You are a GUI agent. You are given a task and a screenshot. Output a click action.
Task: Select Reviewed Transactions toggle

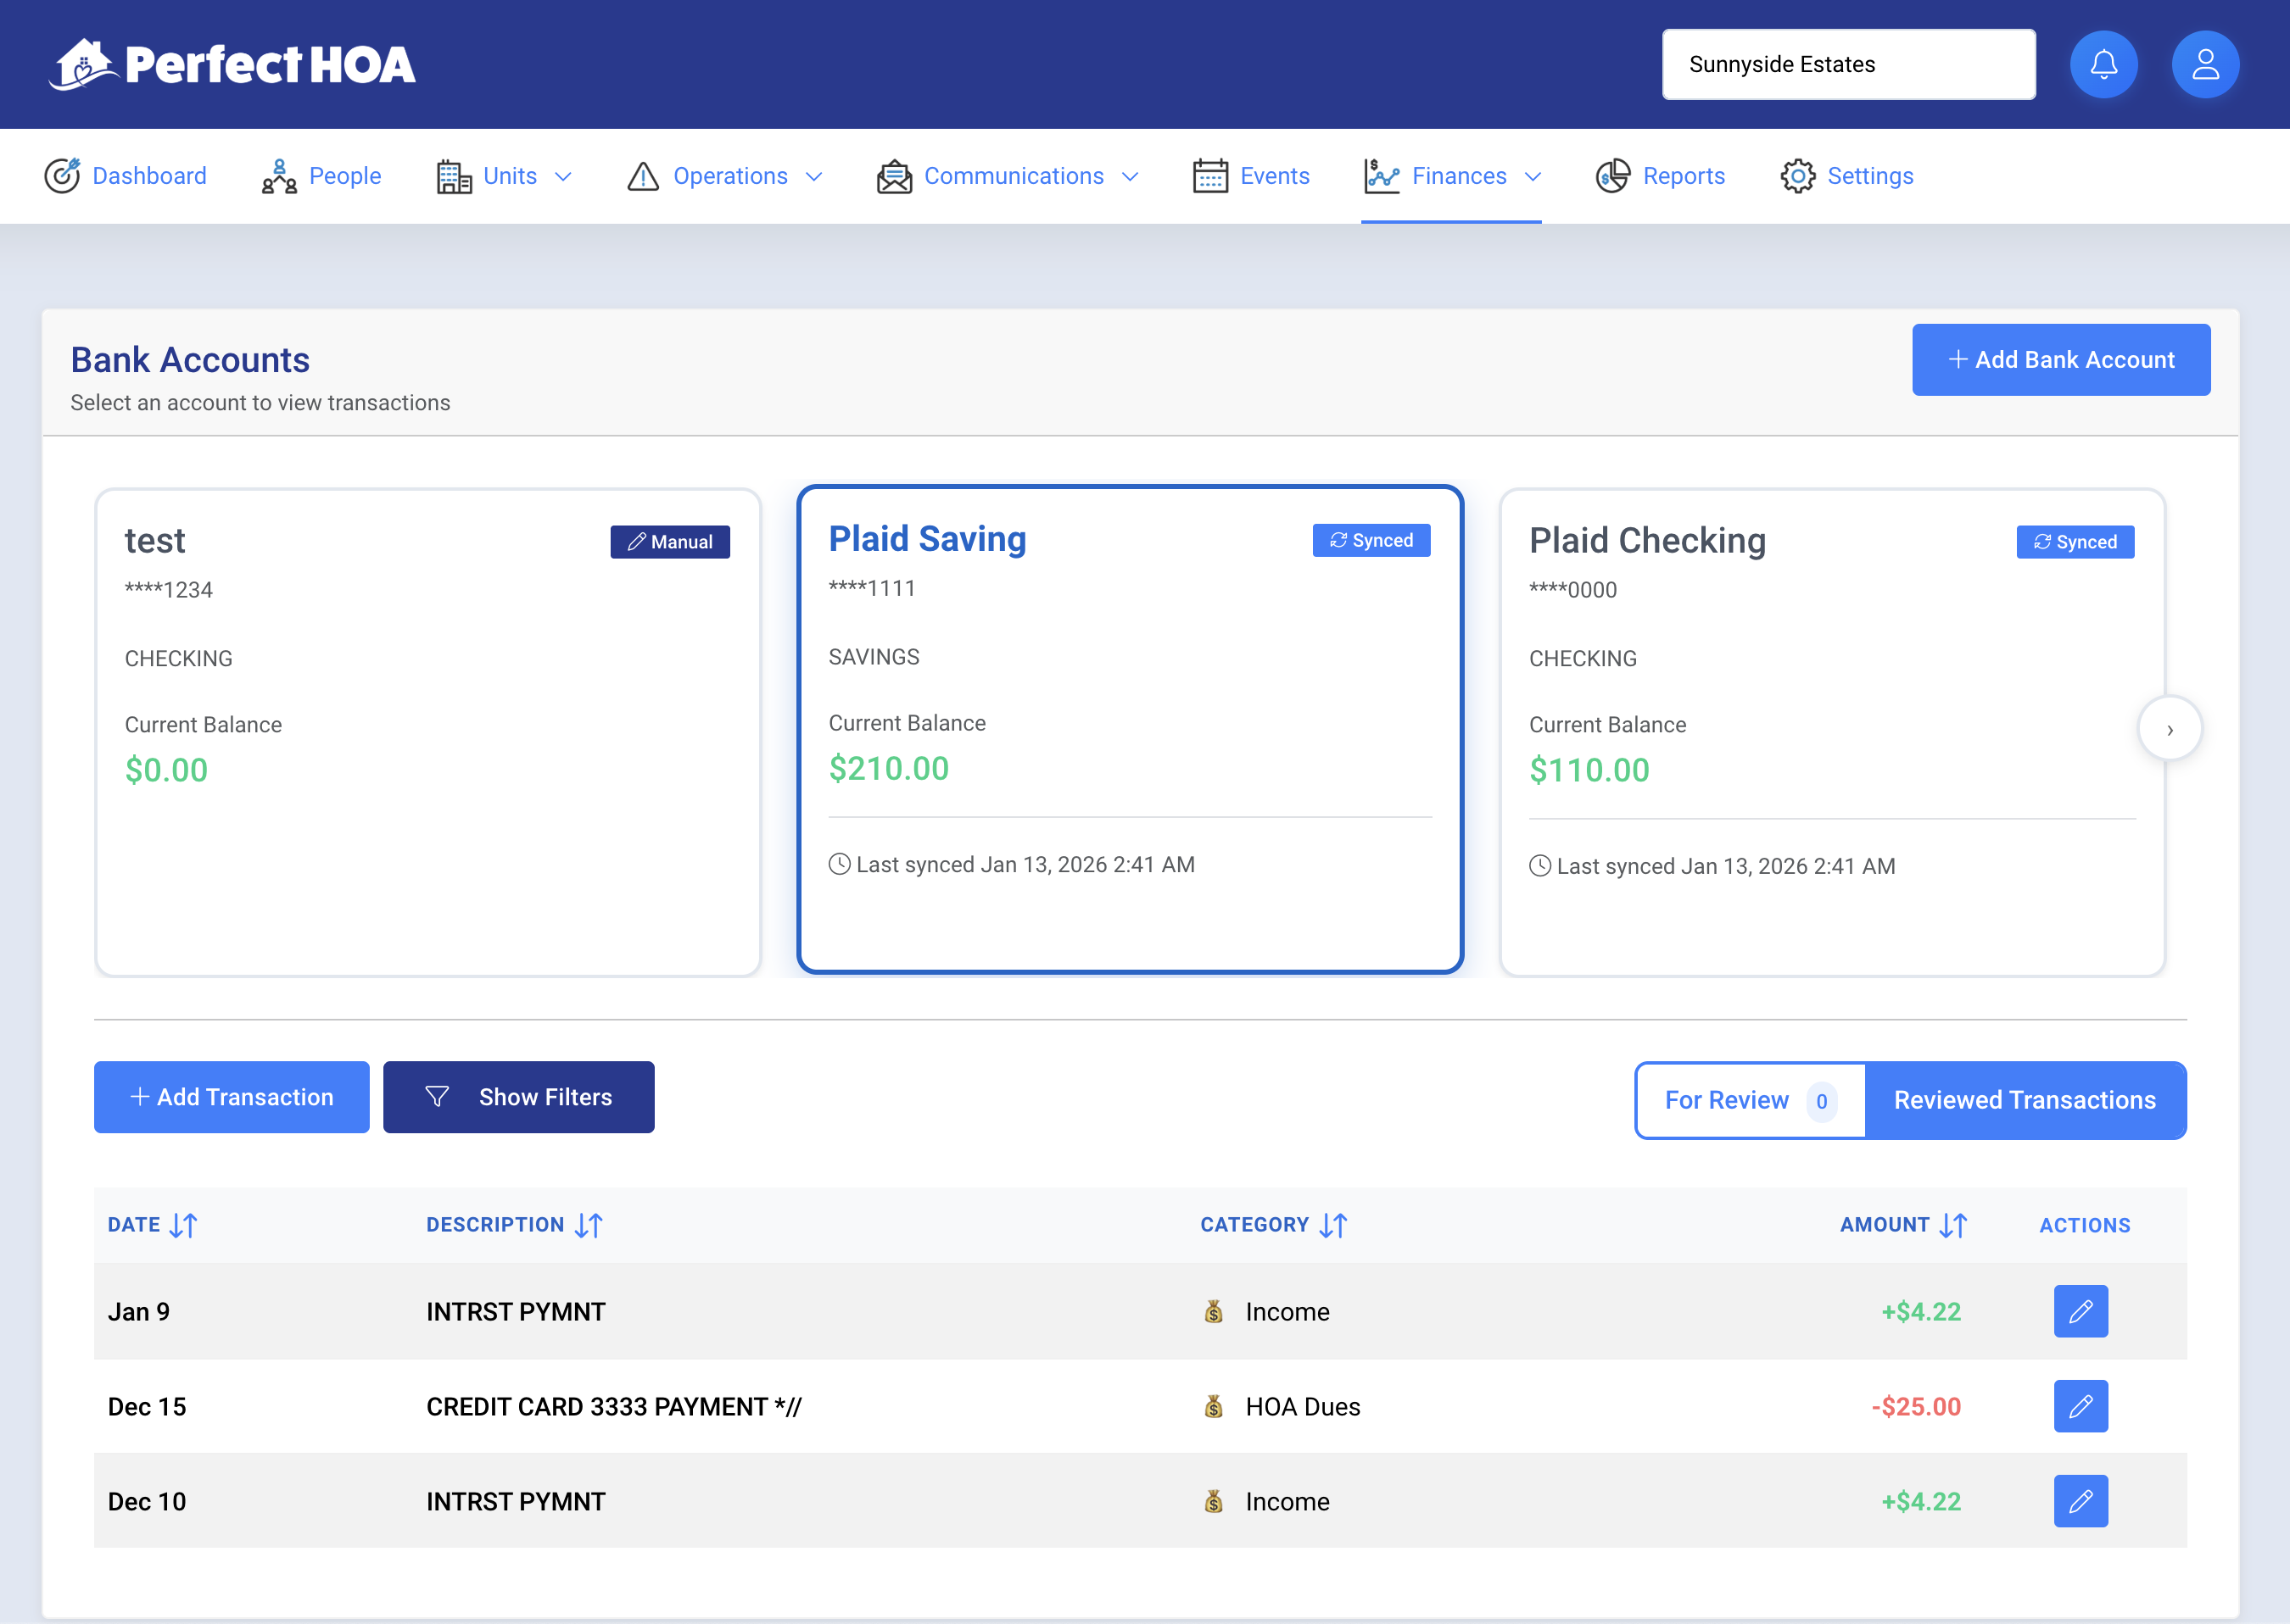[x=2024, y=1100]
